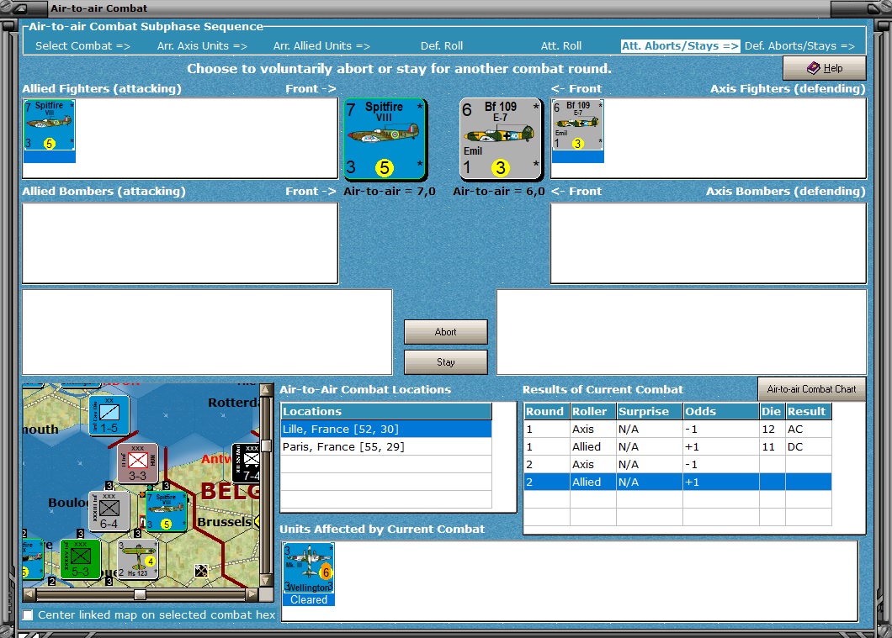Screen dimensions: 892x638
Task: Click the map vertical scrollbar thumb
Action: [x=266, y=446]
